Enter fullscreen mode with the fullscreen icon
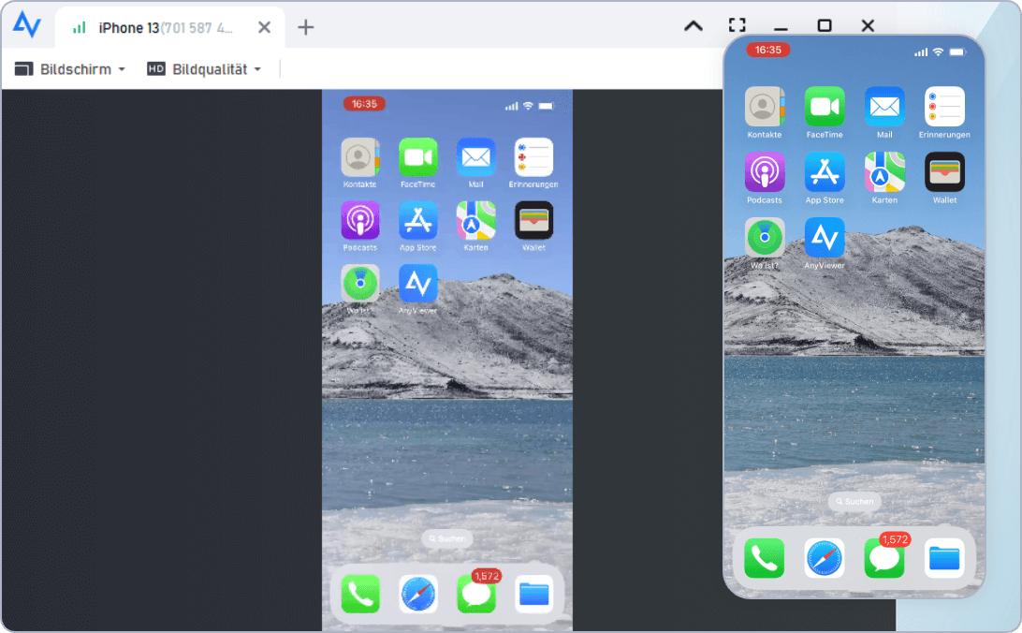 tap(737, 25)
